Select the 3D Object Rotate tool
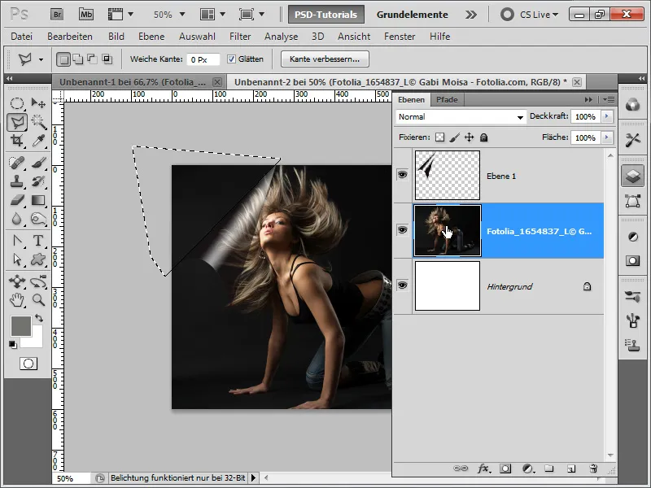651x488 pixels. tap(16, 281)
